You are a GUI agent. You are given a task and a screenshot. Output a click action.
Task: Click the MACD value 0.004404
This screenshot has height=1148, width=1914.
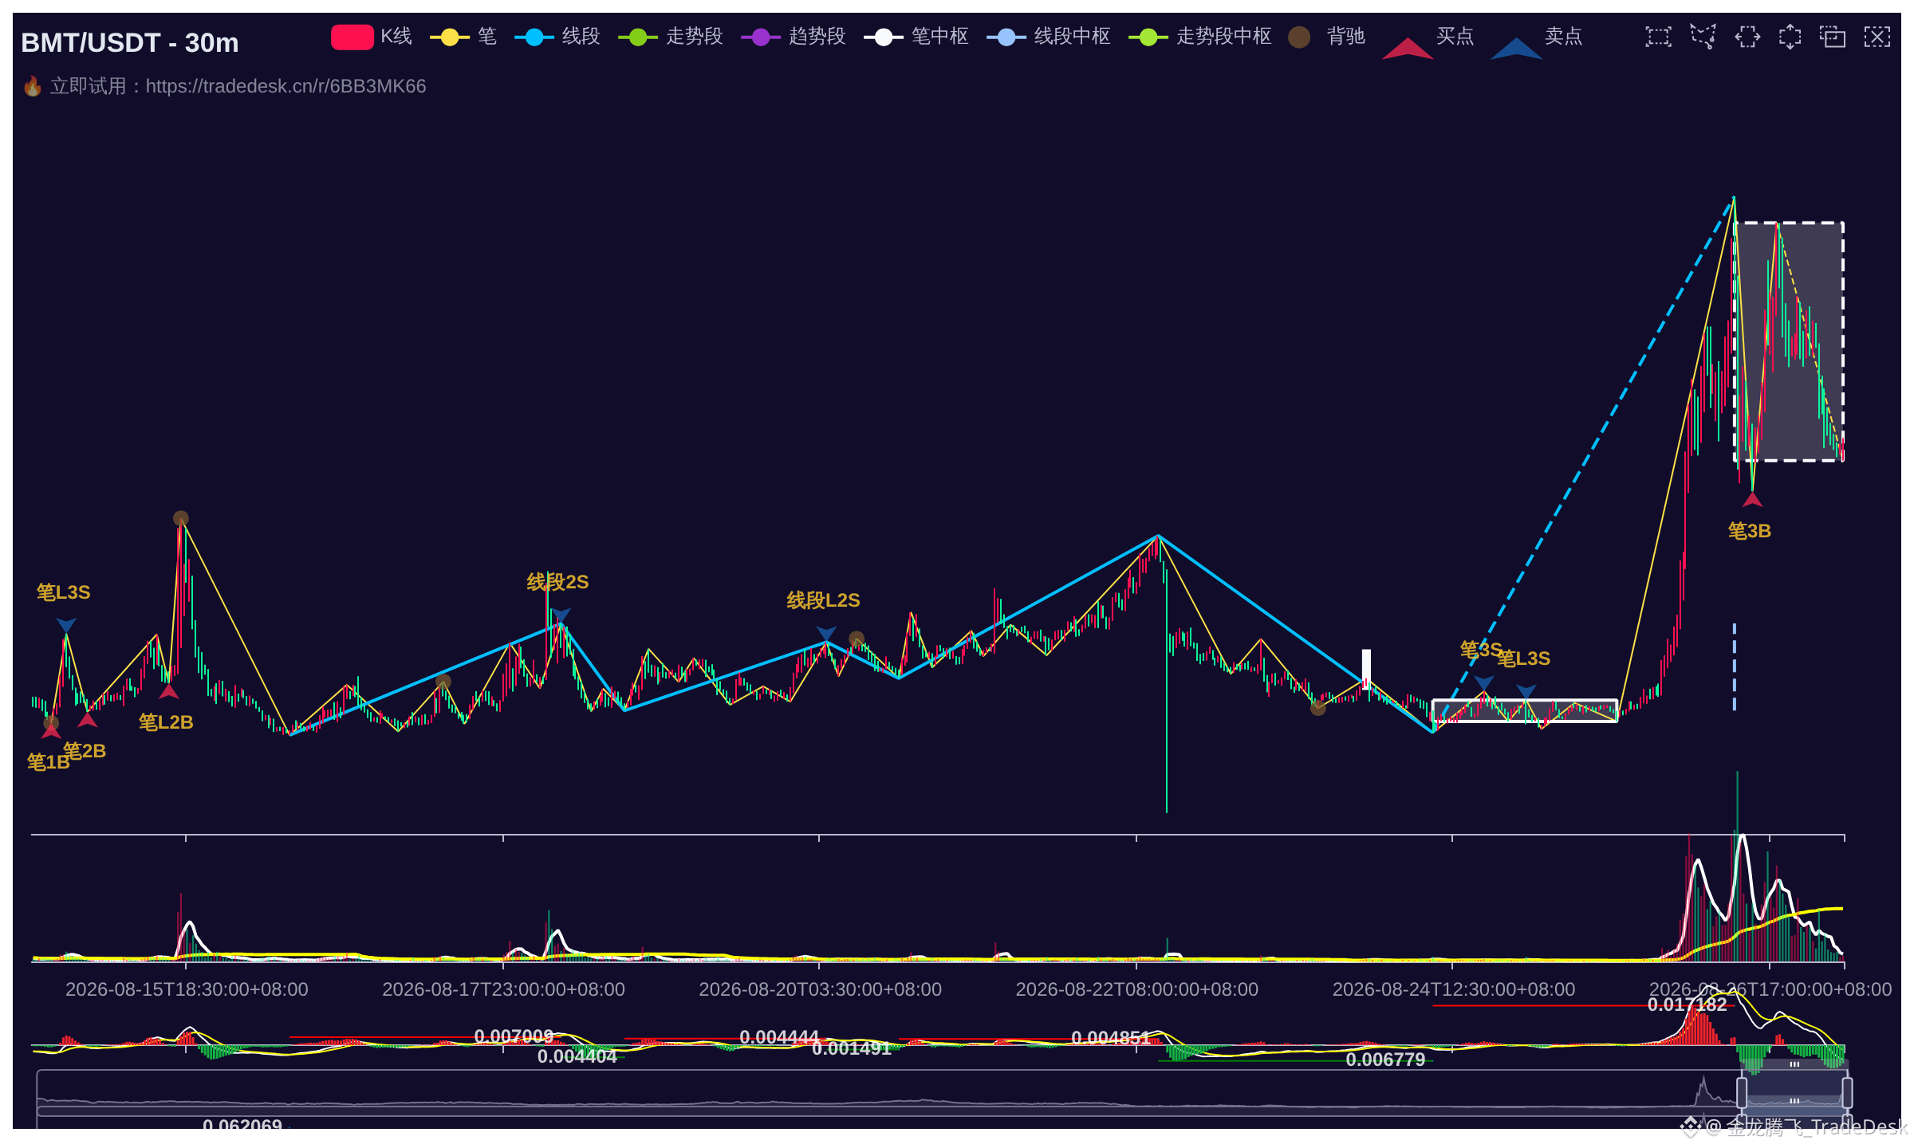pyautogui.click(x=577, y=1056)
